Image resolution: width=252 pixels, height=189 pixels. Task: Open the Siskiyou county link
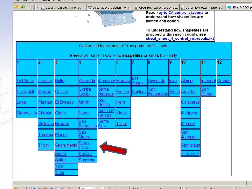pyautogui.click(x=46, y=124)
